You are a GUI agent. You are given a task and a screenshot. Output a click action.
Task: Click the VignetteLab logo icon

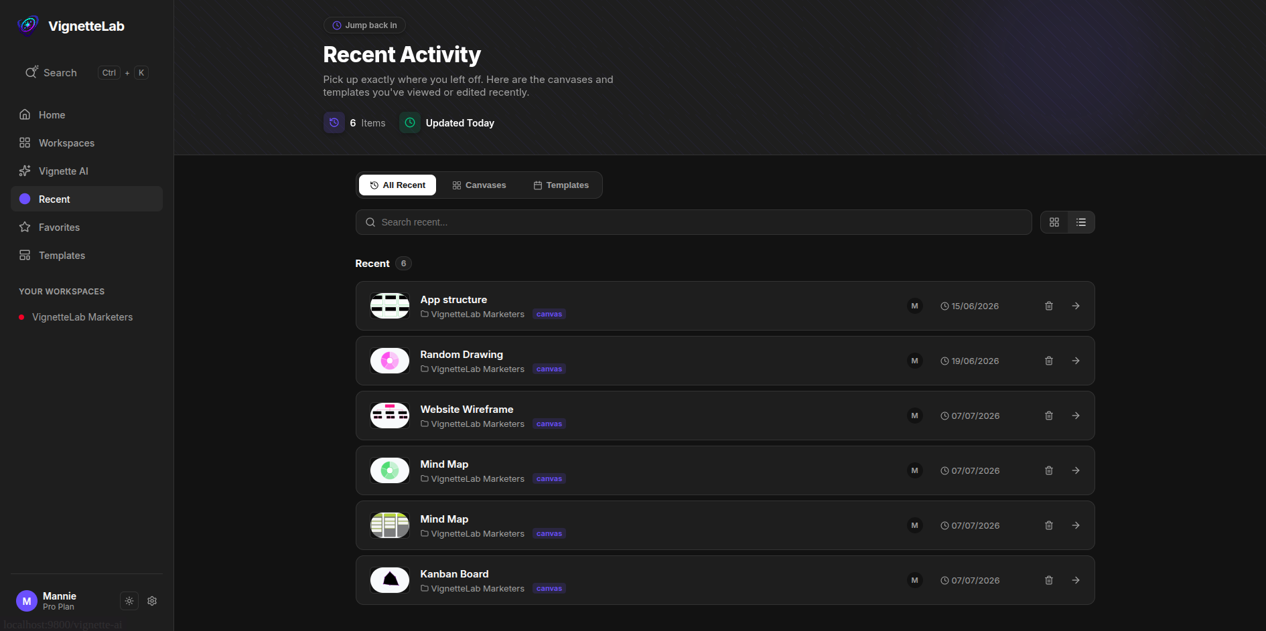(28, 25)
